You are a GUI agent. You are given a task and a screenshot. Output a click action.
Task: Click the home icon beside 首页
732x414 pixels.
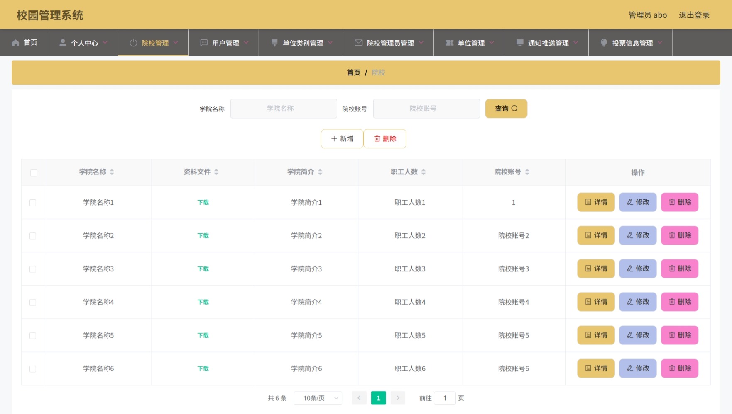click(16, 43)
